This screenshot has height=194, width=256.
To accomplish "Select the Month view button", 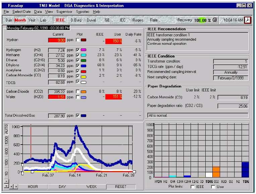I will (x=20, y=20).
